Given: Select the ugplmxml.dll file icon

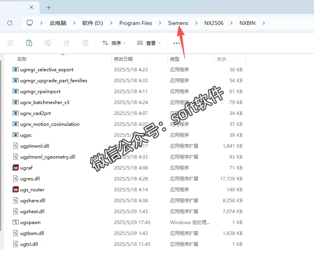Looking at the screenshot, I should 16,146.
